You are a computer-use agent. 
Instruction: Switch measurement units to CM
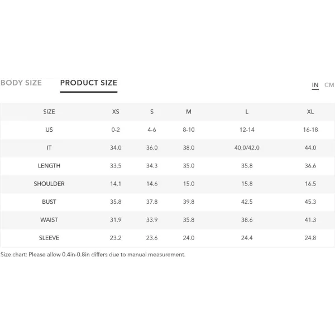coord(329,85)
